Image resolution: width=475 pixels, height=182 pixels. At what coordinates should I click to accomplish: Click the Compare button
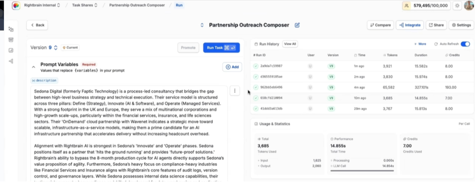(x=380, y=25)
